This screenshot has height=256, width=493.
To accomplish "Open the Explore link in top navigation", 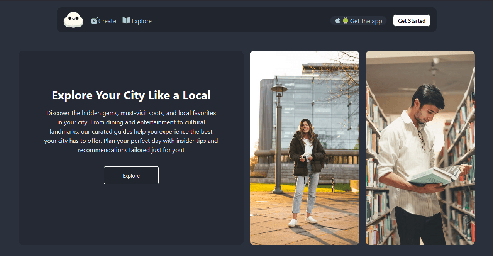I will (141, 21).
